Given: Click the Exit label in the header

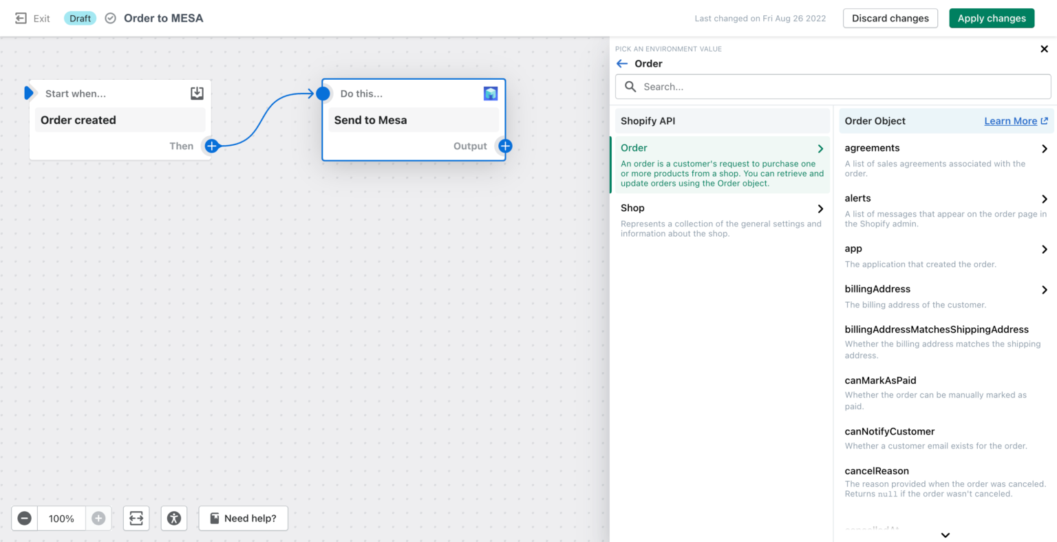Looking at the screenshot, I should 42,19.
